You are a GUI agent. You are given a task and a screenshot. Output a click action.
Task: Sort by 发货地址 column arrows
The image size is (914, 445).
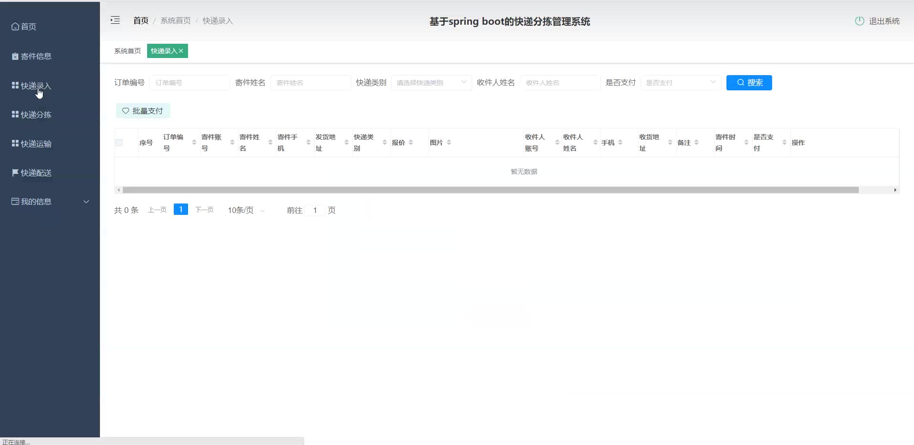(x=347, y=143)
